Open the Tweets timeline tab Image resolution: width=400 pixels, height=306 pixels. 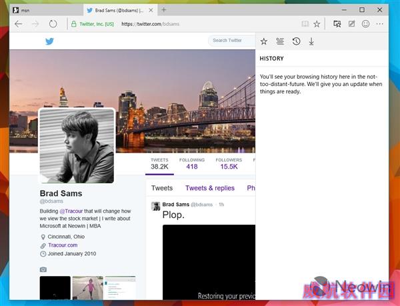point(162,188)
